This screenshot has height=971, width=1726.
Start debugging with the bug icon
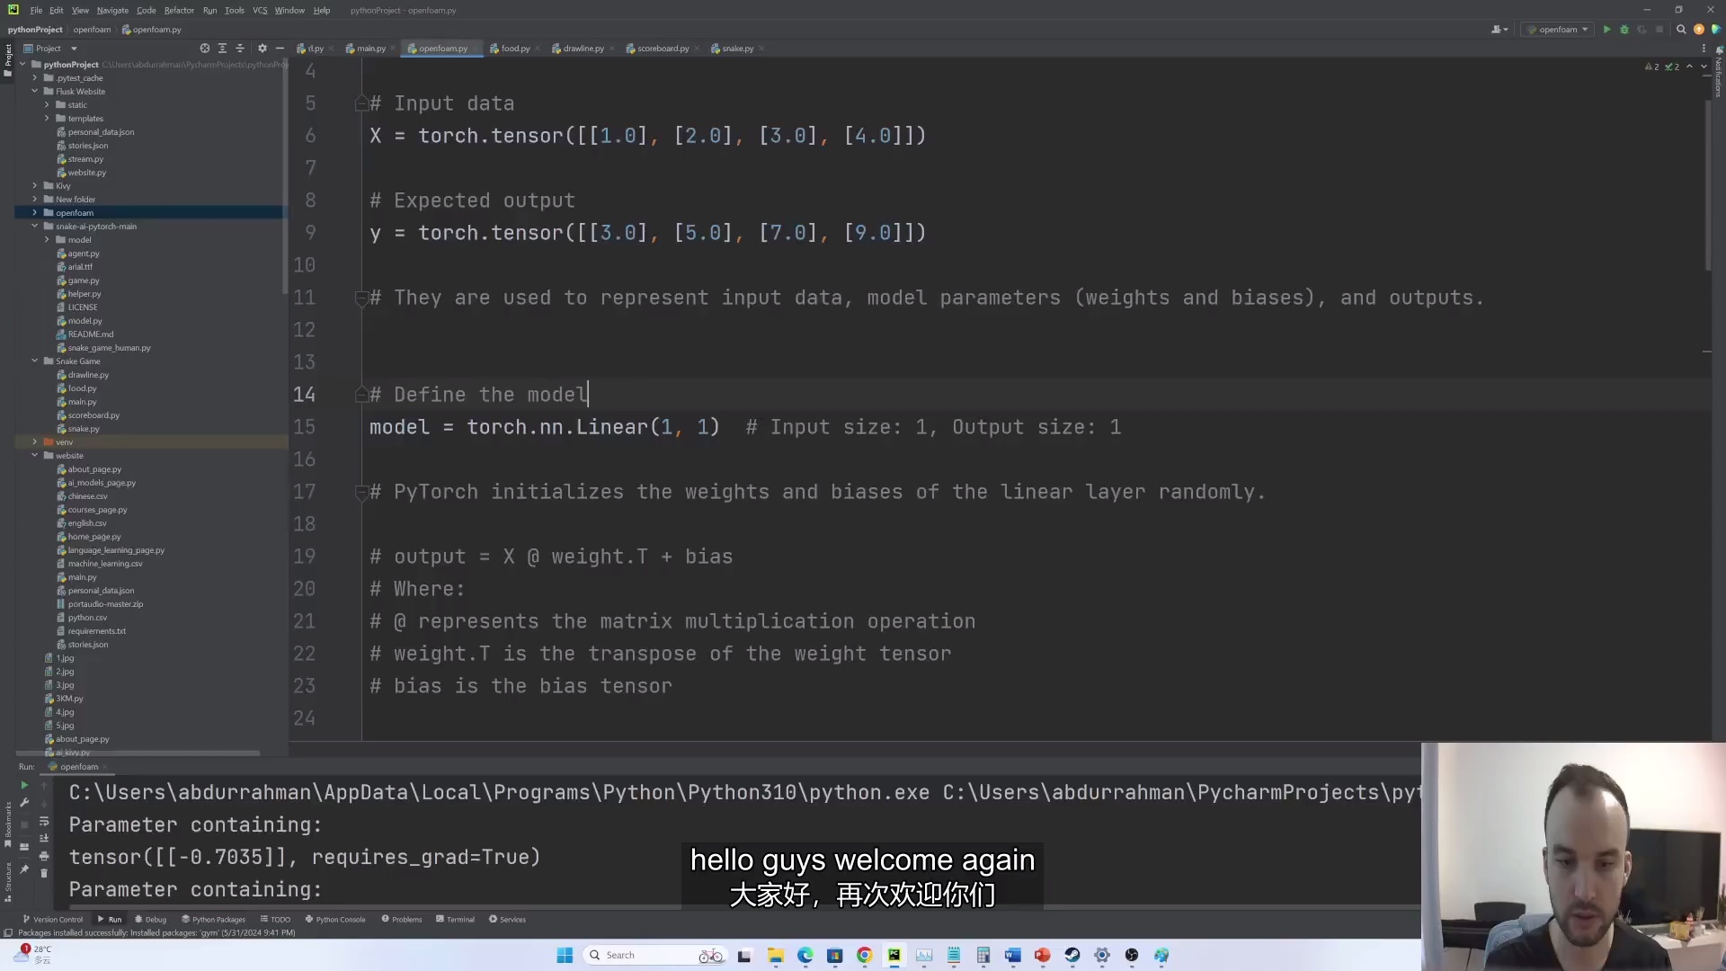pos(1624,30)
